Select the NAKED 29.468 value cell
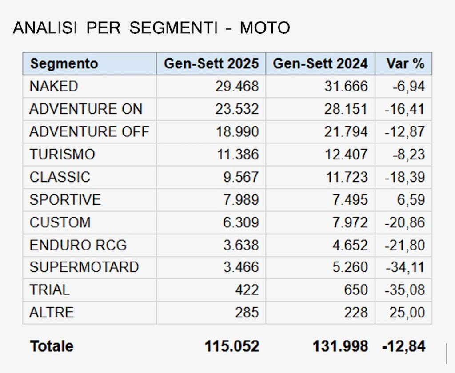Screen dimensions: 455x373 coord(238,87)
